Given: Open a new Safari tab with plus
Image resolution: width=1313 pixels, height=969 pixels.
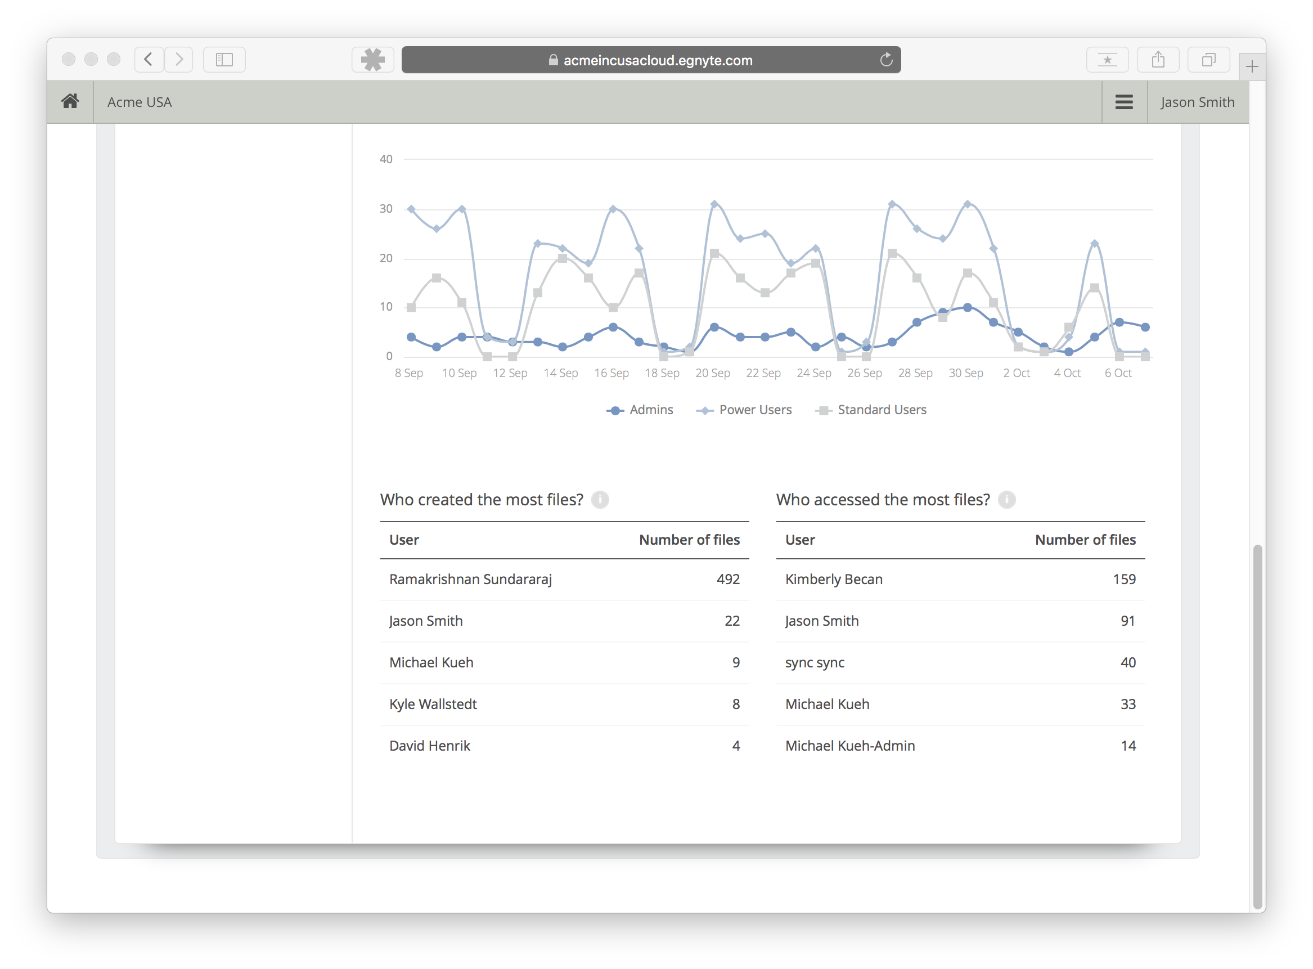Looking at the screenshot, I should point(1252,66).
